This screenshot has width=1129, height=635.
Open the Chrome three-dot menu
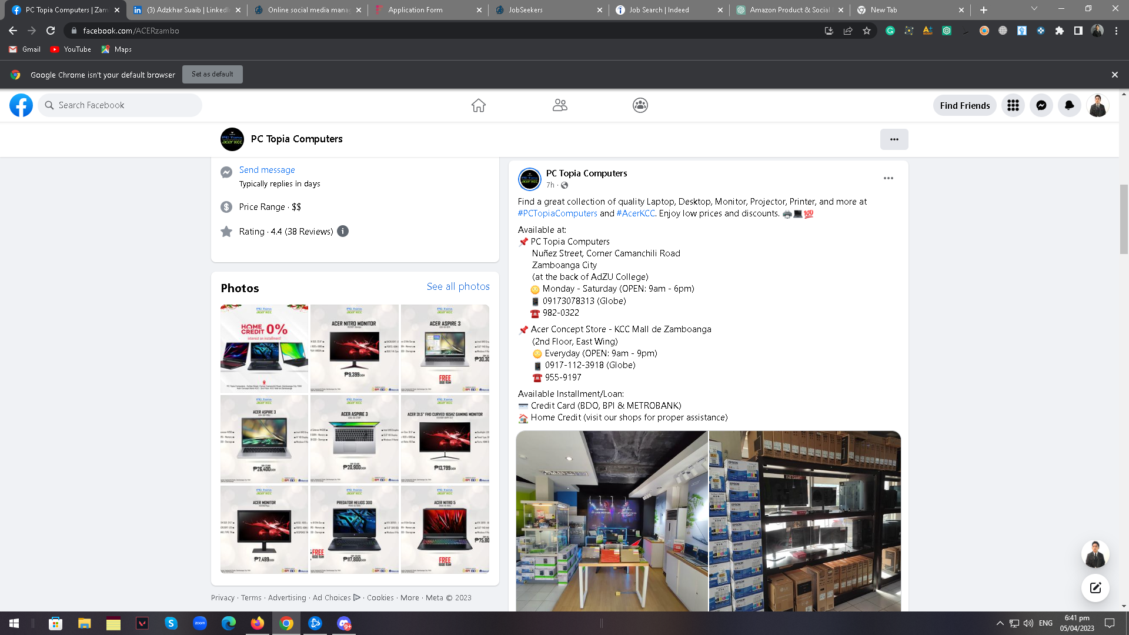pos(1116,31)
